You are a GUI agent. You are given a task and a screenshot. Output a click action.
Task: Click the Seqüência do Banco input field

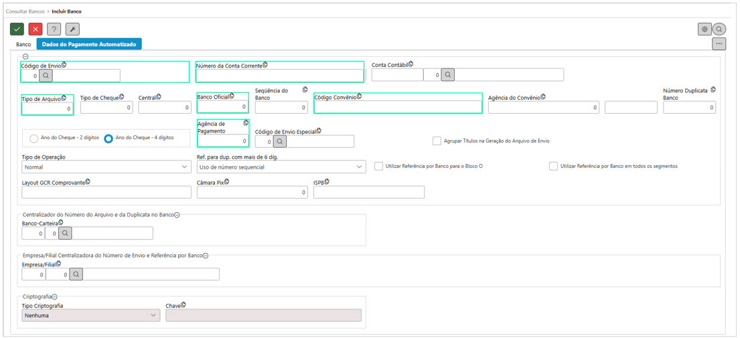point(281,108)
